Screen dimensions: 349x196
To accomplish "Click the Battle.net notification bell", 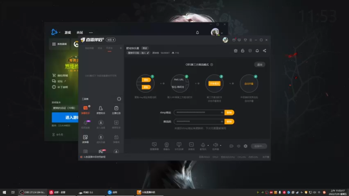I will (x=198, y=32).
